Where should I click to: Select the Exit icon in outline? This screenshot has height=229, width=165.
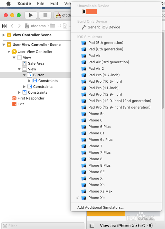[x=14, y=104]
